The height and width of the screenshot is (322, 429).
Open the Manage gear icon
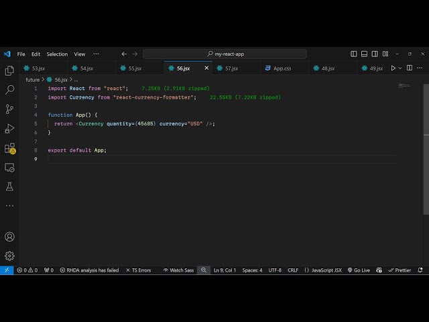[x=9, y=256]
